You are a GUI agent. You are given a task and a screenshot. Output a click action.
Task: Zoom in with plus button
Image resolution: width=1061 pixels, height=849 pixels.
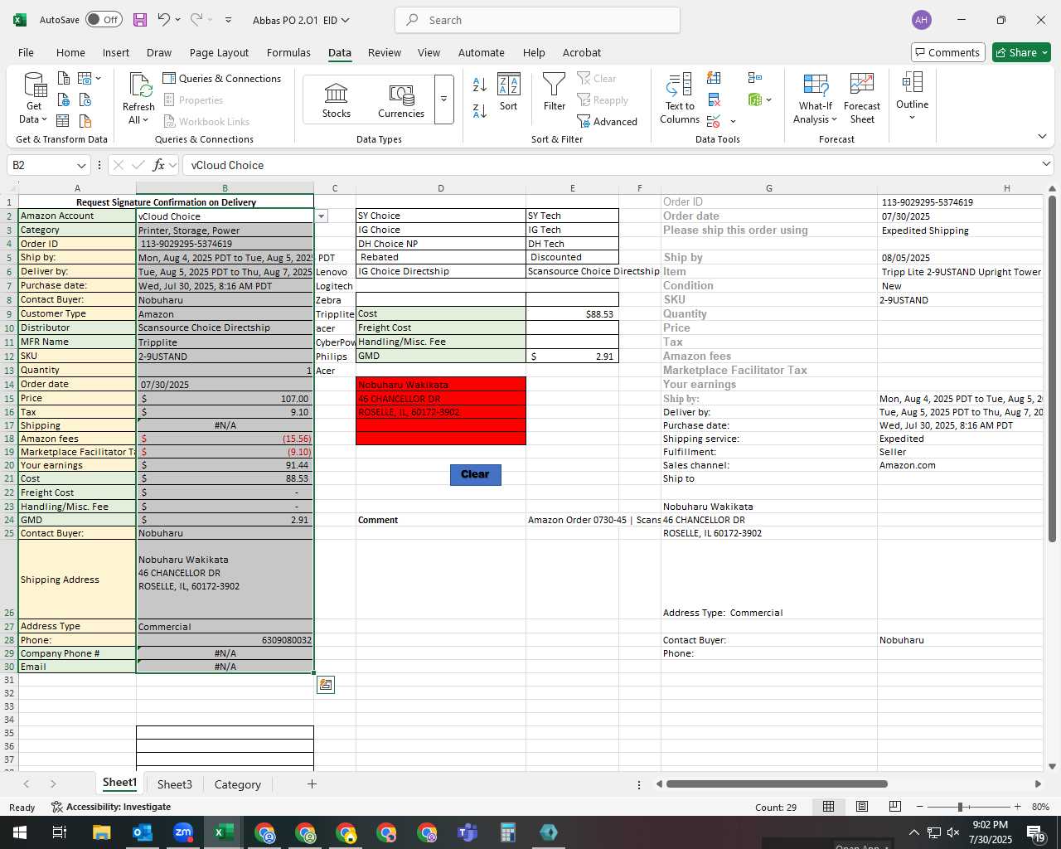tap(1017, 807)
